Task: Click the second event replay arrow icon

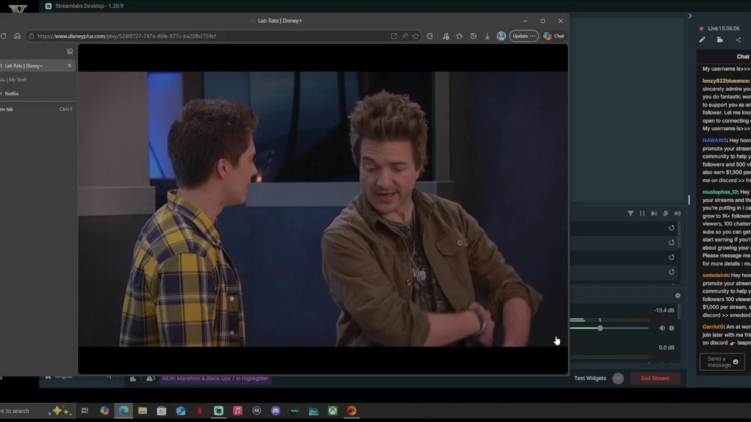Action: (672, 243)
